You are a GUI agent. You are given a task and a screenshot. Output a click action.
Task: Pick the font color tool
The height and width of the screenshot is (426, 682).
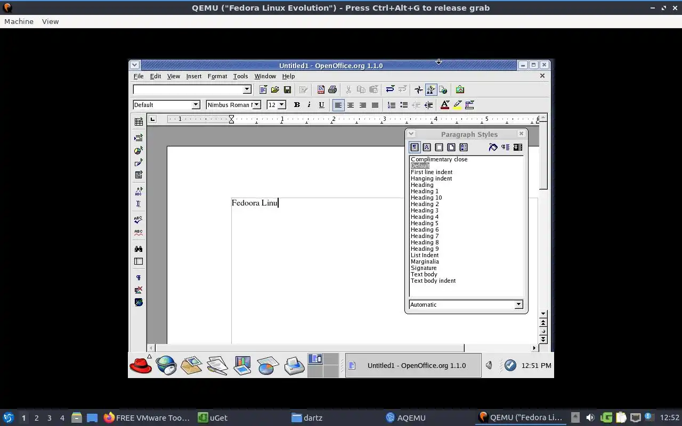pyautogui.click(x=445, y=105)
